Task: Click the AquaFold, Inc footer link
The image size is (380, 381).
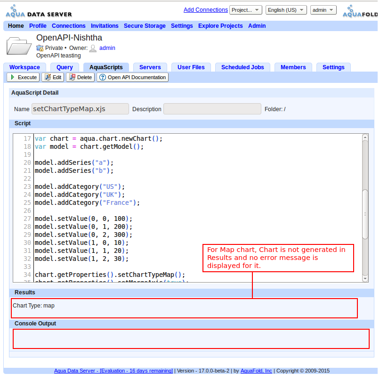Action: coord(256,371)
